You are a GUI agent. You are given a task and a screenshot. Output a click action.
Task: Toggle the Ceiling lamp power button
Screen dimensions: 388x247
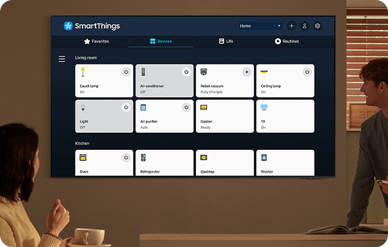point(307,72)
